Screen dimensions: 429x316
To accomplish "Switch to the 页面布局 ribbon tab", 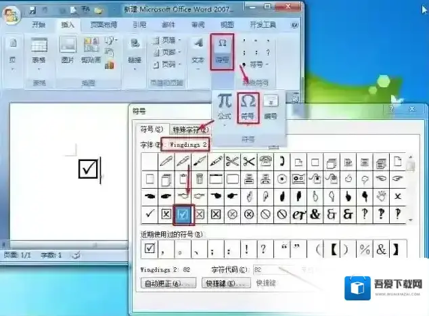I will point(104,25).
